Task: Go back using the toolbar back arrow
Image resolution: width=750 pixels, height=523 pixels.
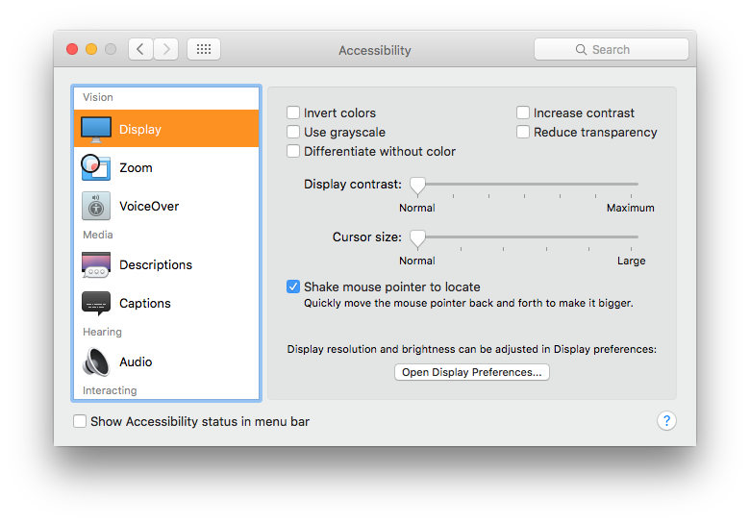Action: (140, 49)
